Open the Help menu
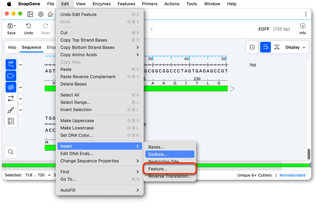This screenshot has width=318, height=209. [231, 4]
